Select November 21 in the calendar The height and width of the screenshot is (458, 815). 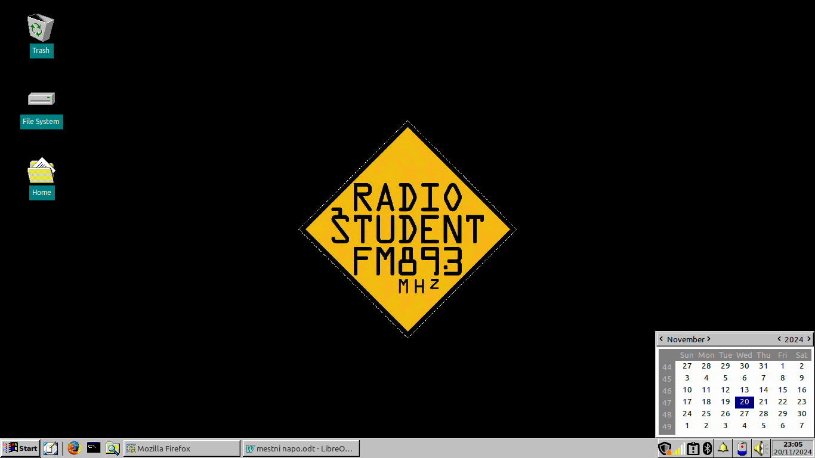pyautogui.click(x=763, y=402)
